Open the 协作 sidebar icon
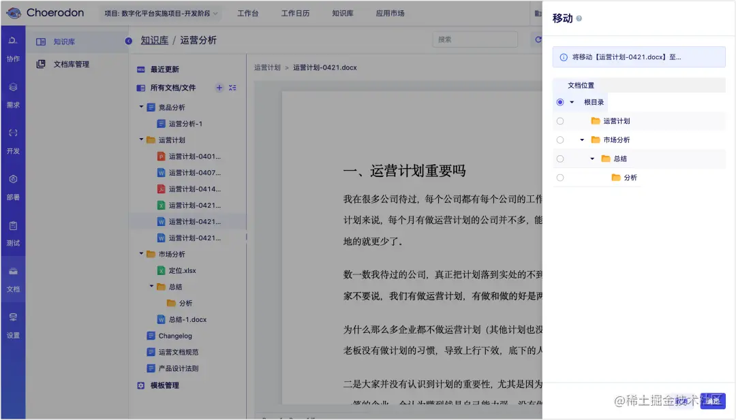This screenshot has height=420, width=736. [x=13, y=41]
